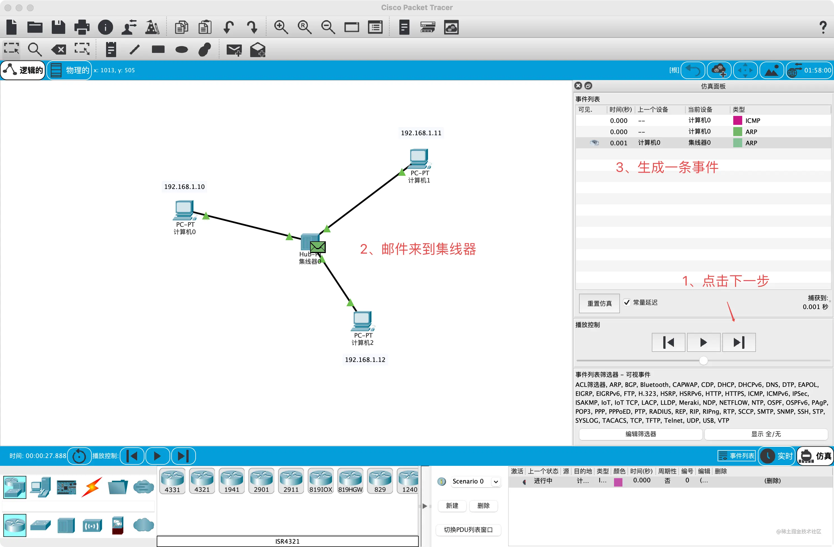Image resolution: width=834 pixels, height=547 pixels.
Task: Capture forward to next event in panel
Action: pyautogui.click(x=739, y=342)
